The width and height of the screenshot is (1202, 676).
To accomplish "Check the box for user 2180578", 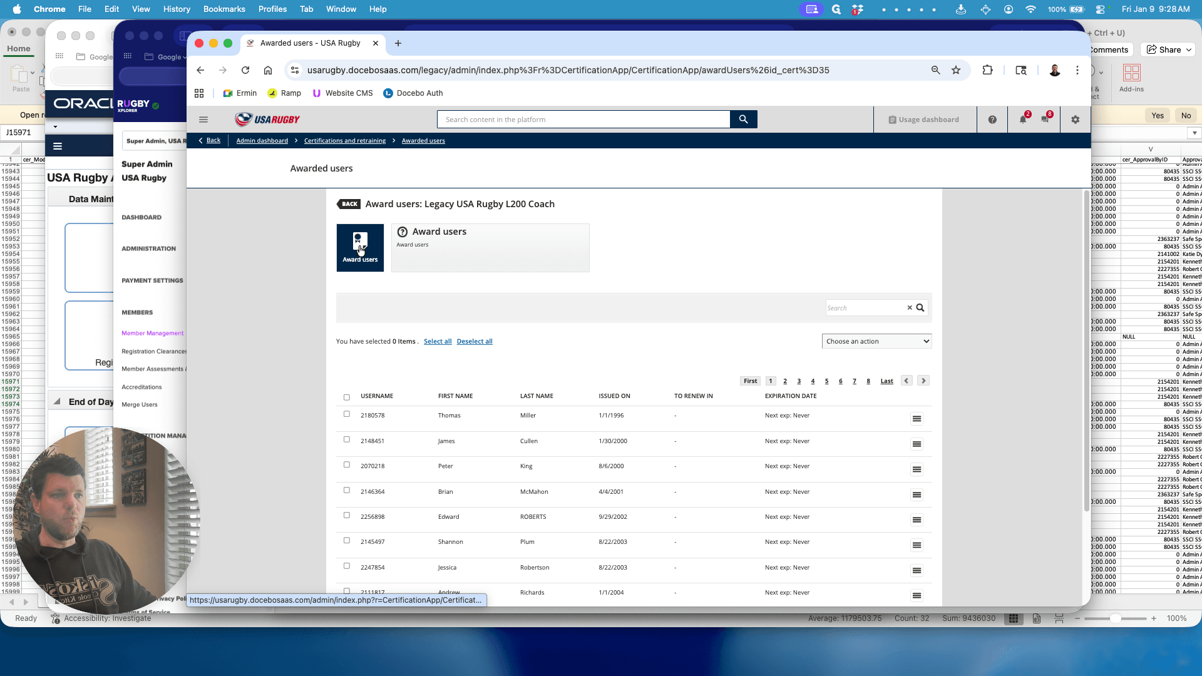I will click(347, 414).
